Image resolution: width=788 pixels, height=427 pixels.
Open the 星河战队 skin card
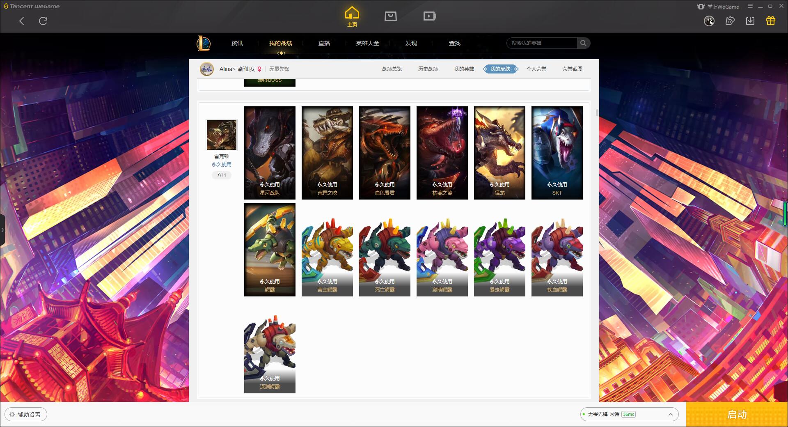[x=270, y=153]
